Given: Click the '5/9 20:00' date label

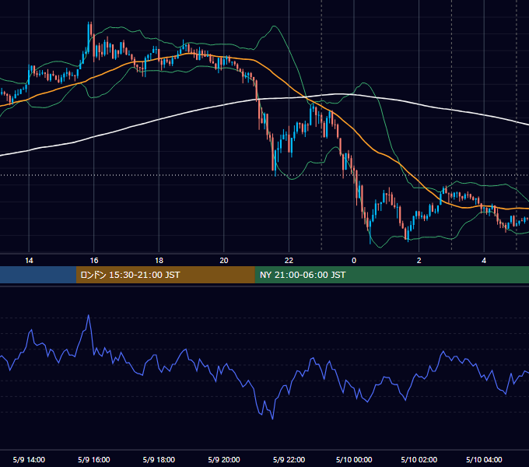Looking at the screenshot, I should (x=224, y=459).
